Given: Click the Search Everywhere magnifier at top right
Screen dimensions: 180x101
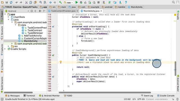Looking at the screenshot, I should [x=173, y=2].
